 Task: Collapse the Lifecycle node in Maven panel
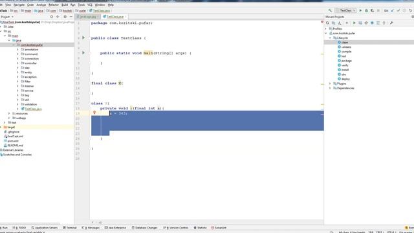[330, 38]
